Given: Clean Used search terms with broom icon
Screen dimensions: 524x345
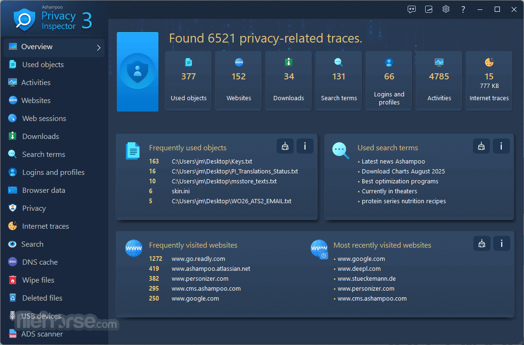Looking at the screenshot, I should 481,147.
